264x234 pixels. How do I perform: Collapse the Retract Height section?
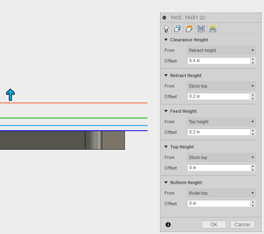point(166,75)
